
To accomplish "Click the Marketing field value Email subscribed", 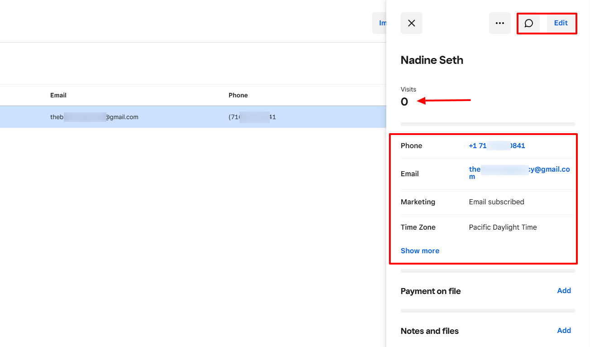I will click(496, 202).
